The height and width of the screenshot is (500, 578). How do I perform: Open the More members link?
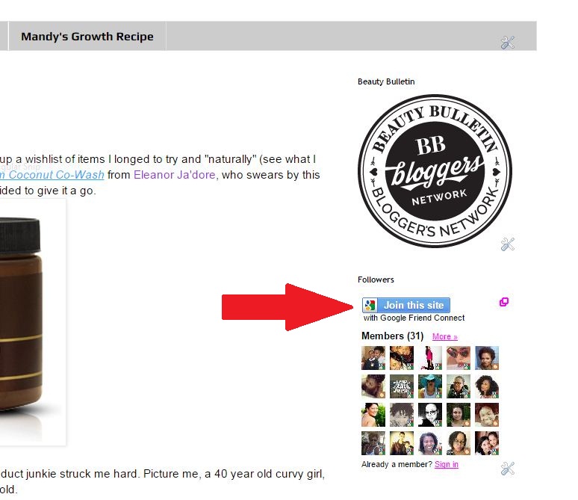(x=444, y=336)
